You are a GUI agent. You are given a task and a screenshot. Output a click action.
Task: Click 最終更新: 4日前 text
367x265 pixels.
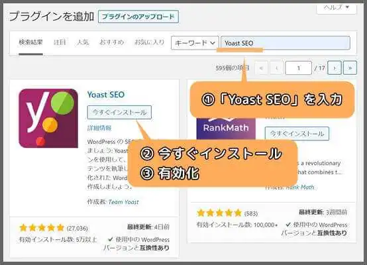click(x=148, y=227)
